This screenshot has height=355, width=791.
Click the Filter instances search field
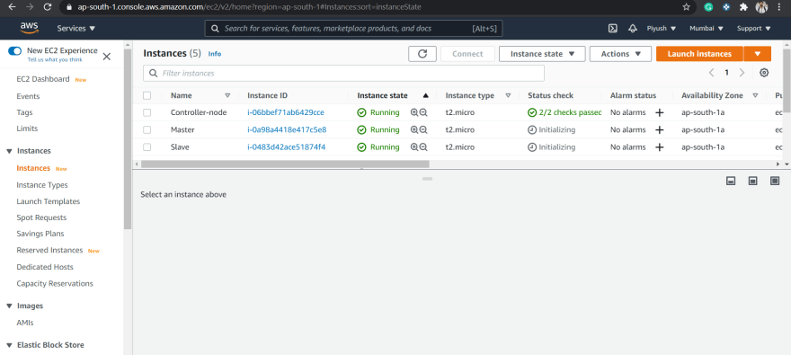point(343,73)
